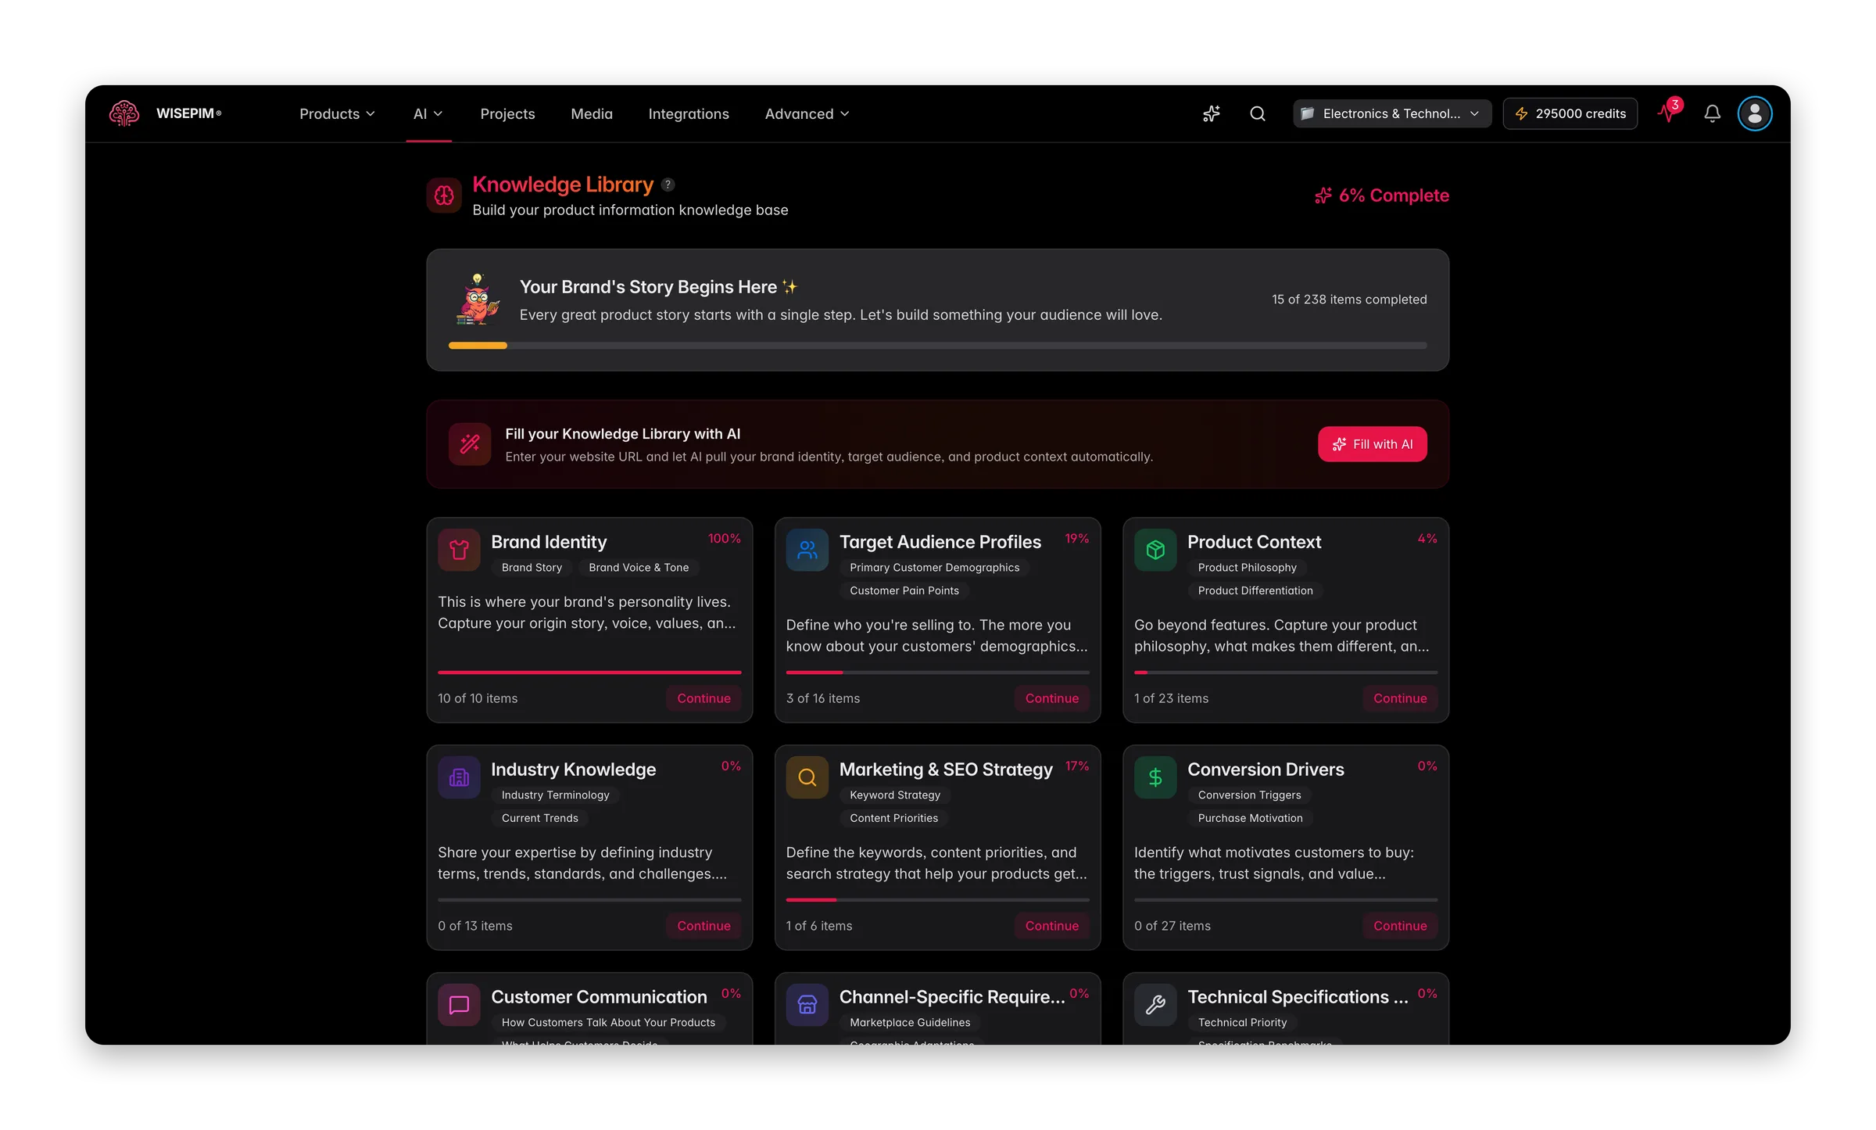Click the lightning bolt credits icon
The height and width of the screenshot is (1130, 1876).
click(1521, 114)
